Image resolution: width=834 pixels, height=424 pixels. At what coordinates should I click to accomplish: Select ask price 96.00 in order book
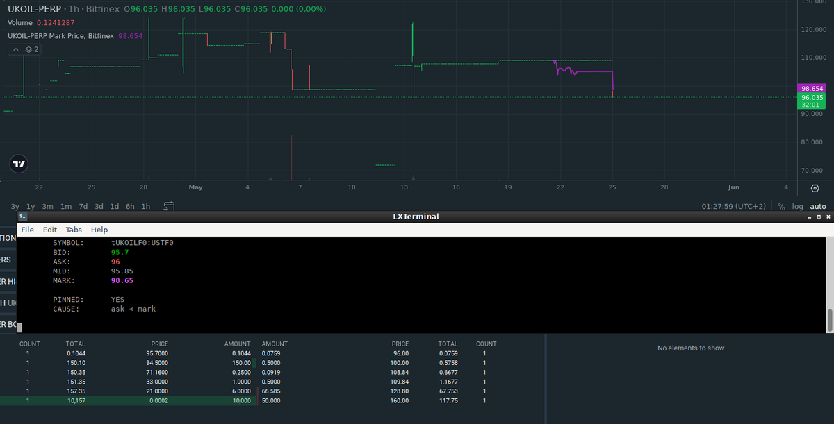(x=401, y=353)
